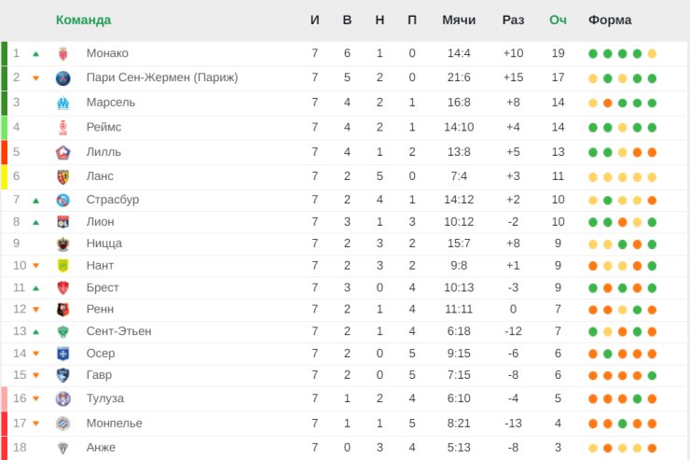This screenshot has height=460, width=690.
Task: Click the Страсбур up-arrow position indicator
Action: (36, 201)
